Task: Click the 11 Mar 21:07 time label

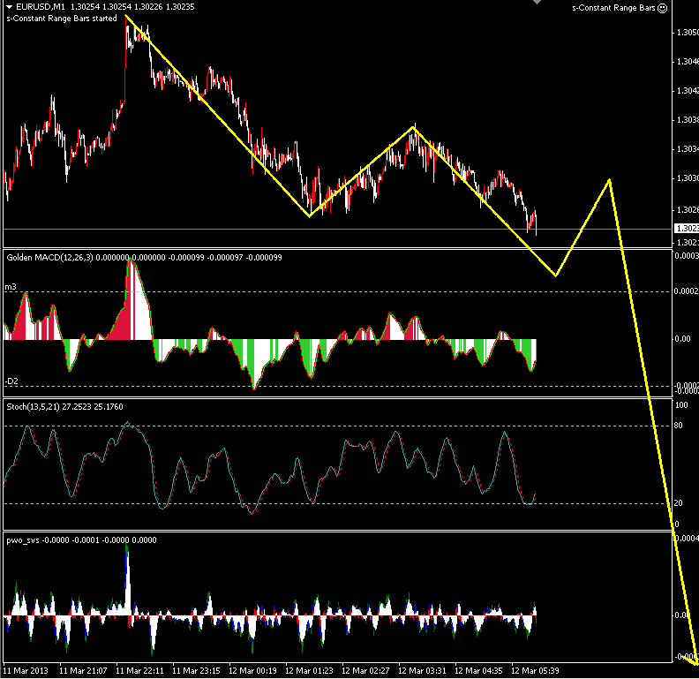Action: 83,670
